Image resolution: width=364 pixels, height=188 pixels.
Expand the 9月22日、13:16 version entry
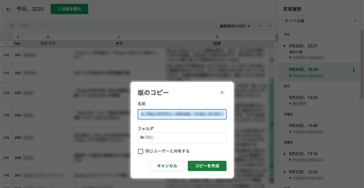285,154
